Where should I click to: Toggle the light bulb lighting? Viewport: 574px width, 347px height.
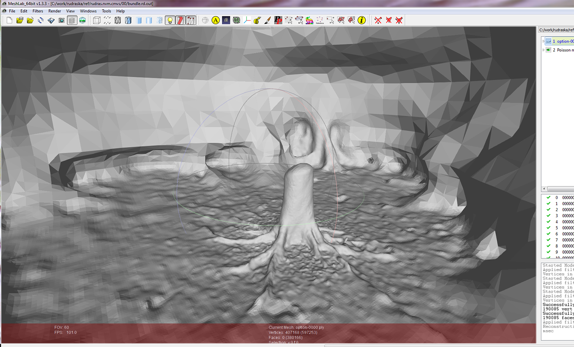tap(170, 20)
